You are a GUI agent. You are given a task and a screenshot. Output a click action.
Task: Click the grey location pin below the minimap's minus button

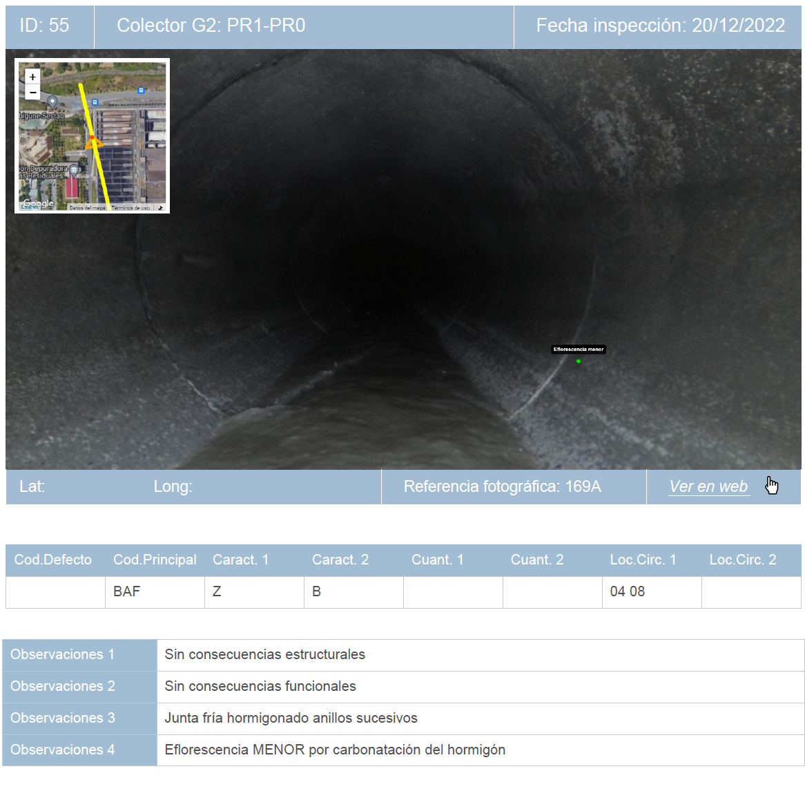click(52, 101)
